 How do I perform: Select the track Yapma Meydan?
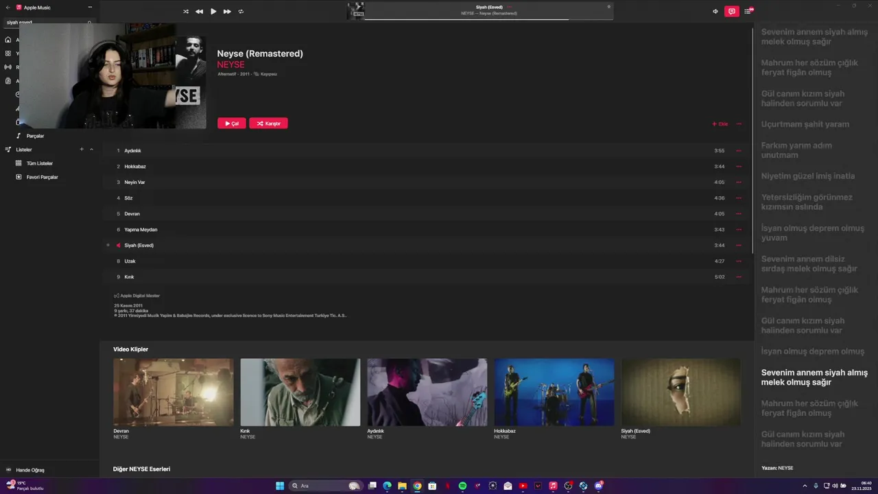point(141,229)
